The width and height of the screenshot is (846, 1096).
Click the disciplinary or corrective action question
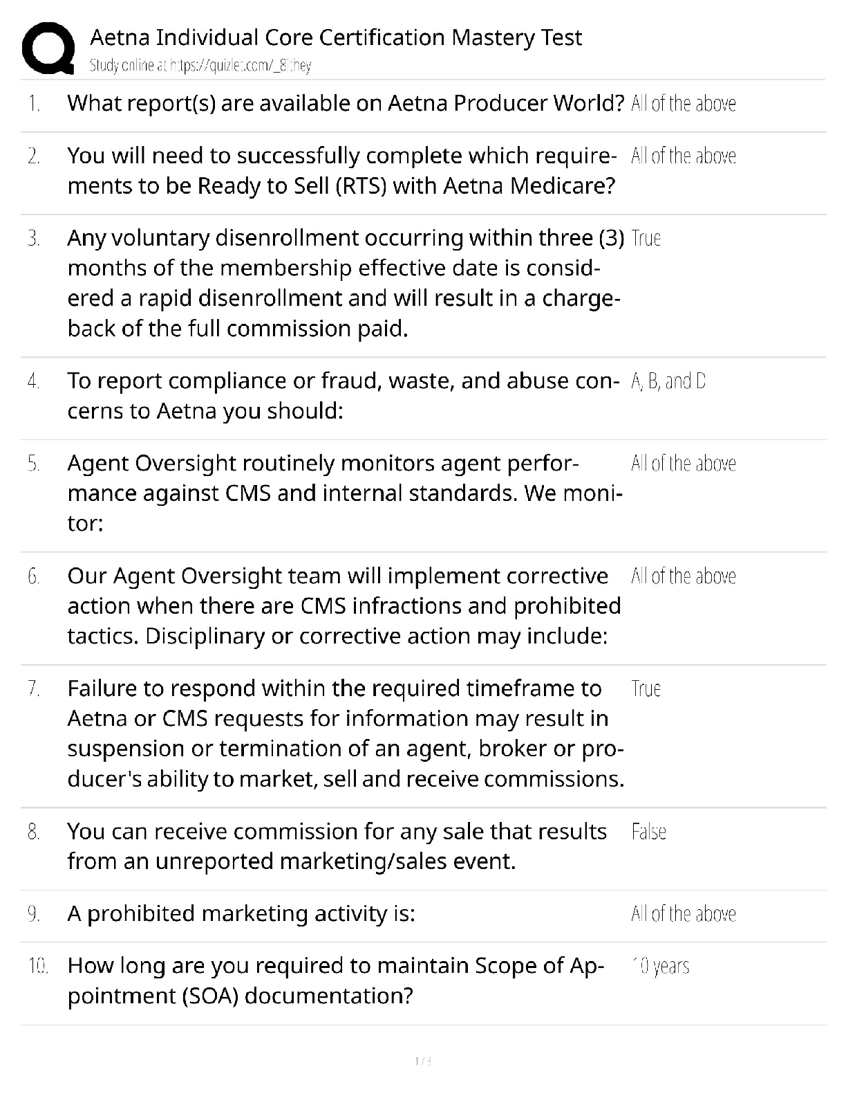[x=344, y=605]
